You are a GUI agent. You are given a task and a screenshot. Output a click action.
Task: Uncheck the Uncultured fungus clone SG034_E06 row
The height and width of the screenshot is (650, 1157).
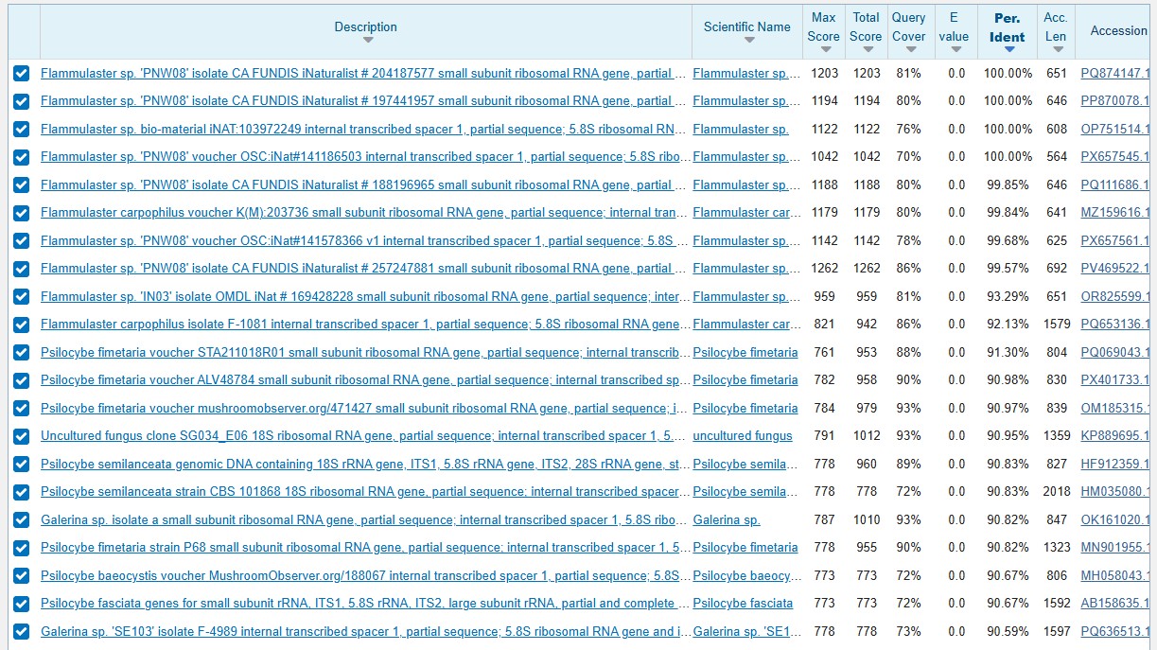(22, 436)
